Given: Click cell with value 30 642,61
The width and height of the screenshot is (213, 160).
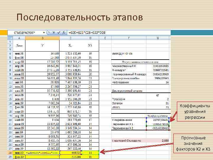Looking at the screenshot, I should 42,66.
